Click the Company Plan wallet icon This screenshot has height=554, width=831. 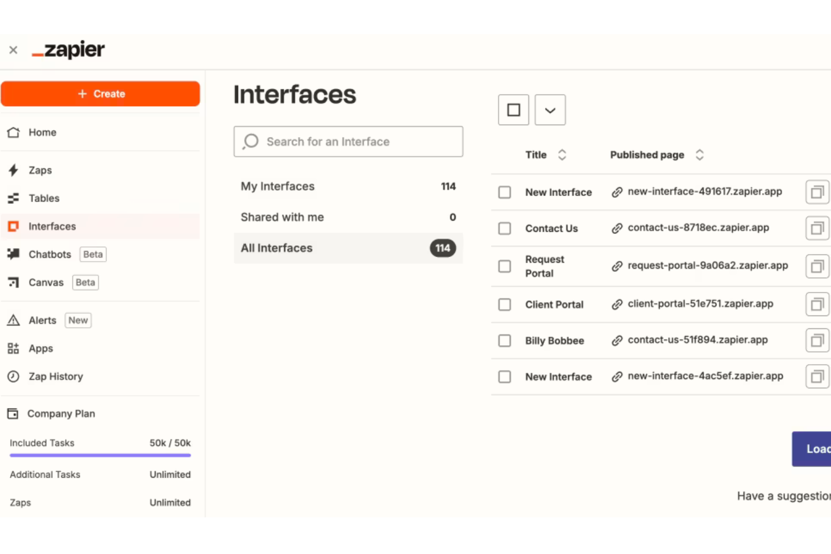[13, 414]
